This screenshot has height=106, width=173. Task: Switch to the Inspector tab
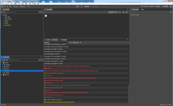tap(134, 9)
